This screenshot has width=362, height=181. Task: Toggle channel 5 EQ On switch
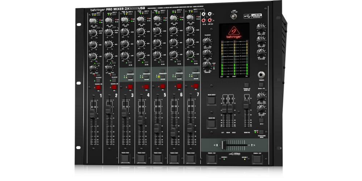click(x=163, y=62)
